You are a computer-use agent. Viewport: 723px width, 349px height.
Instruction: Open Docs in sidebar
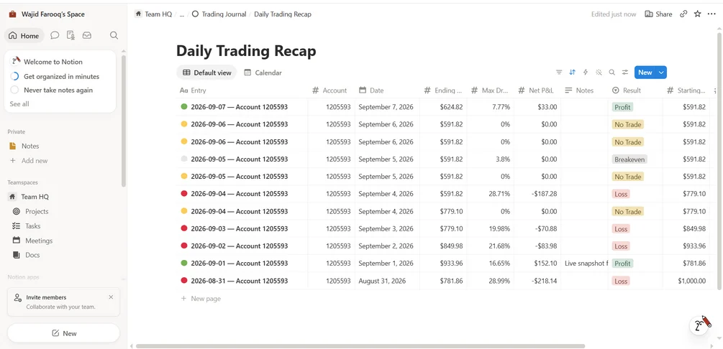[x=32, y=255]
